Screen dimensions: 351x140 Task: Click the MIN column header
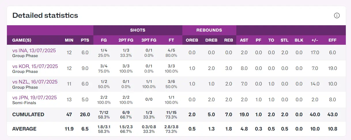tap(69, 40)
